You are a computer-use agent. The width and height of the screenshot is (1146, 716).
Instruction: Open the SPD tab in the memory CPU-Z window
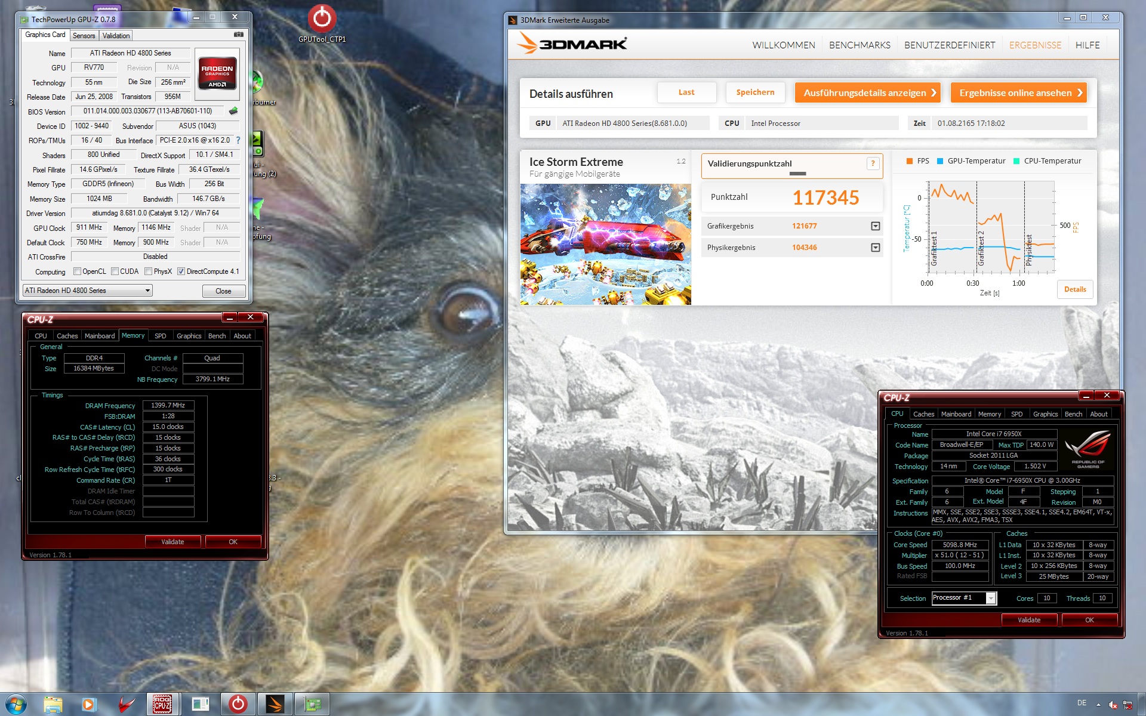point(161,336)
